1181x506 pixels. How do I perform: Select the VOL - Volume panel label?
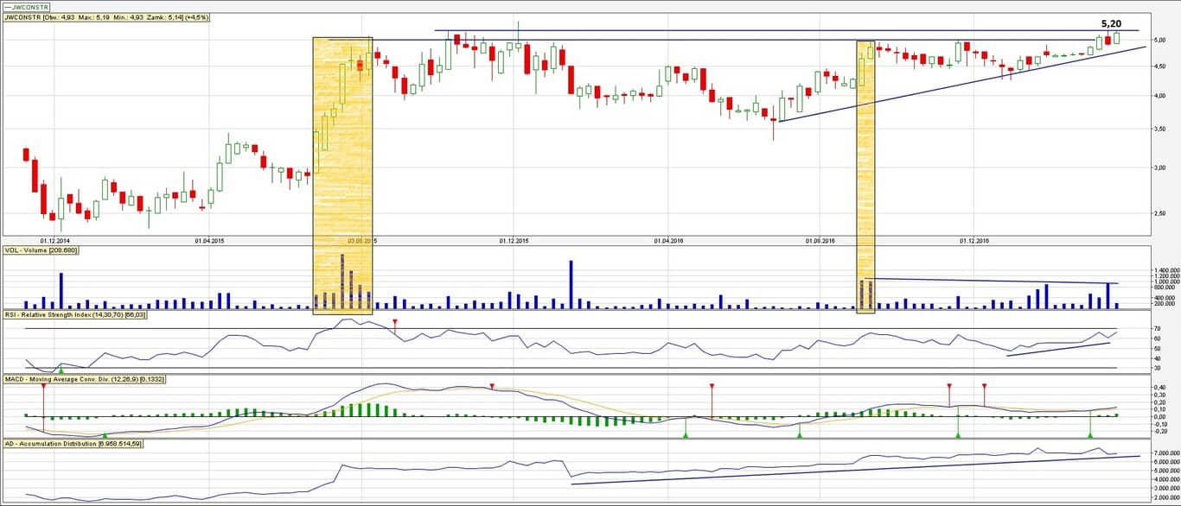coord(41,250)
